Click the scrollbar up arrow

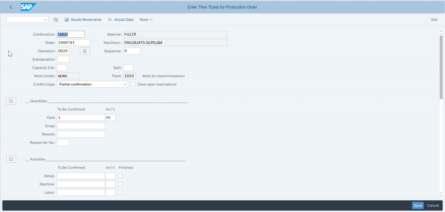441,31
